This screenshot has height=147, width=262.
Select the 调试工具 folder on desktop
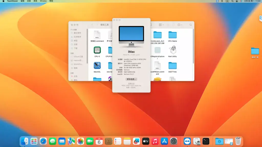255,53
